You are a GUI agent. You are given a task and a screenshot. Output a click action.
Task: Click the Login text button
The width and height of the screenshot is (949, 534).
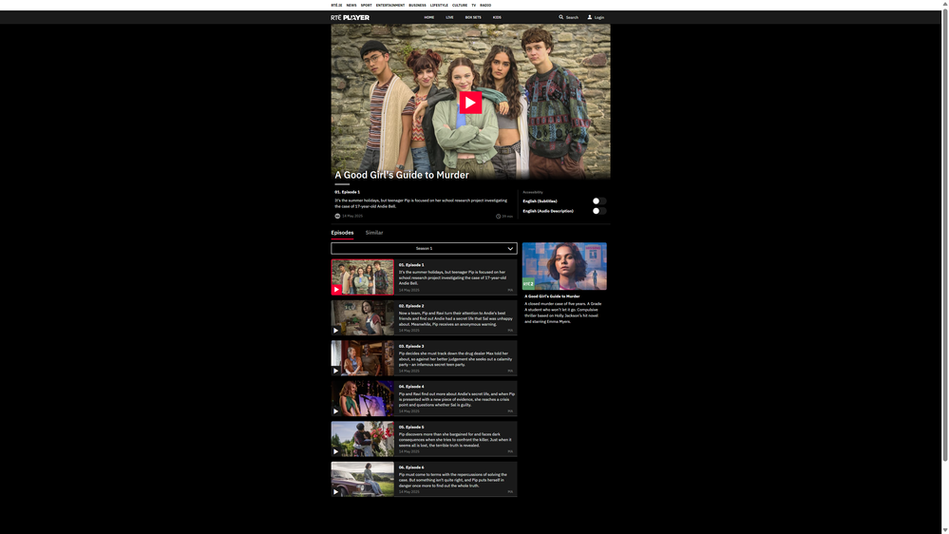coord(599,17)
